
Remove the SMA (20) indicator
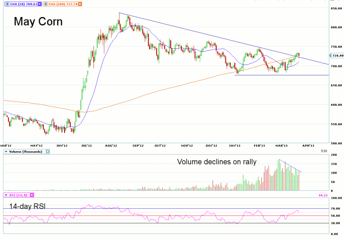(x=39, y=3)
